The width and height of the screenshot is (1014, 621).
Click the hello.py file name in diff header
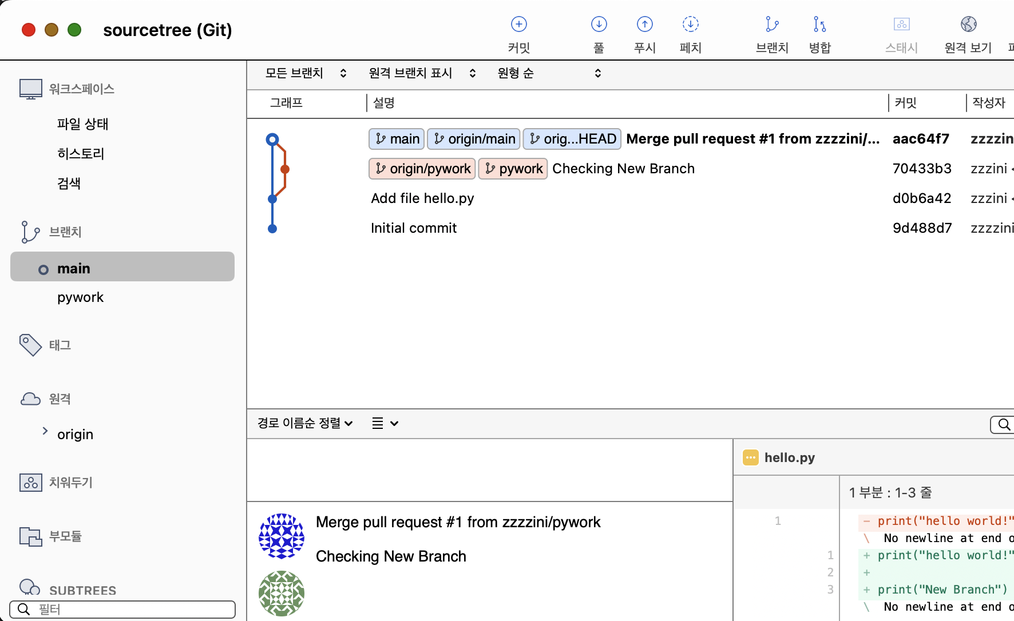point(790,457)
